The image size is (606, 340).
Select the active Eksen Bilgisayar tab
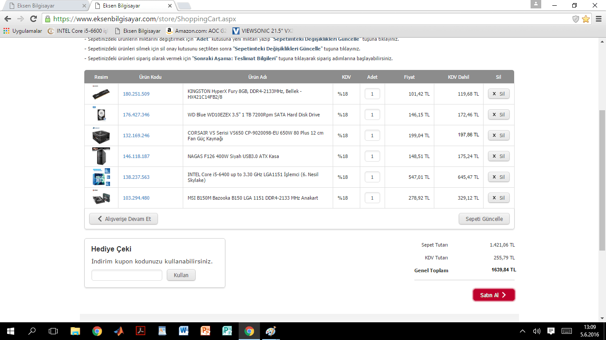click(131, 6)
